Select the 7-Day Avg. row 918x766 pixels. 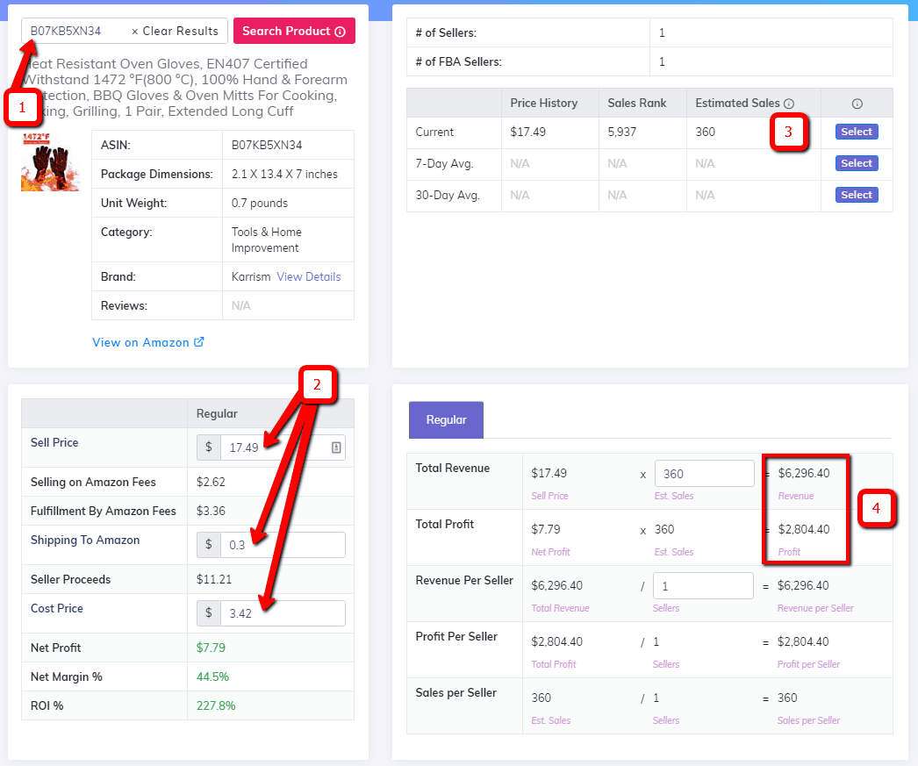pos(856,163)
